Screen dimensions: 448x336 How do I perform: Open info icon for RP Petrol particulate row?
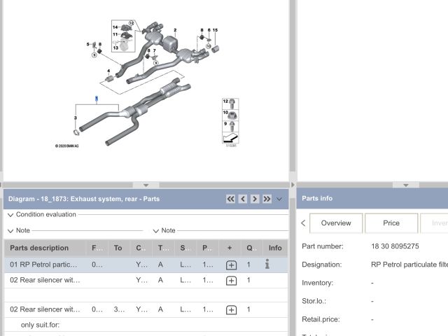click(x=267, y=265)
